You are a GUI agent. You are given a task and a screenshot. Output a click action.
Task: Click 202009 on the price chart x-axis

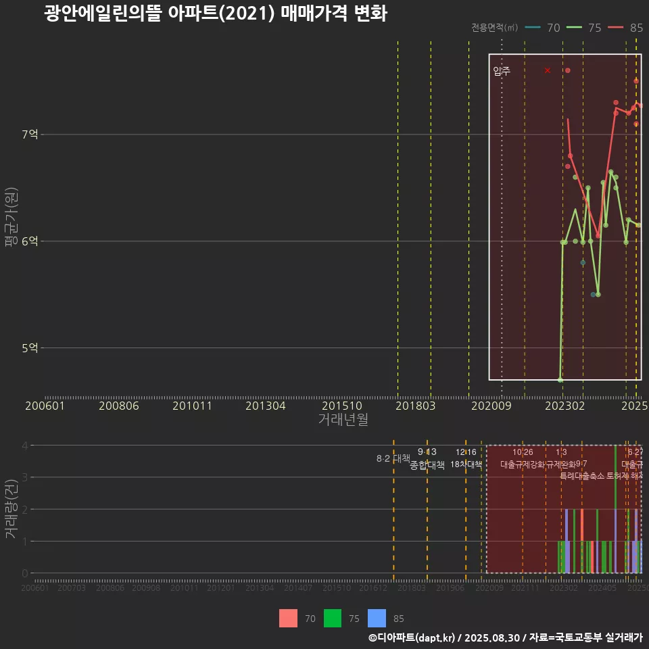[x=491, y=406]
